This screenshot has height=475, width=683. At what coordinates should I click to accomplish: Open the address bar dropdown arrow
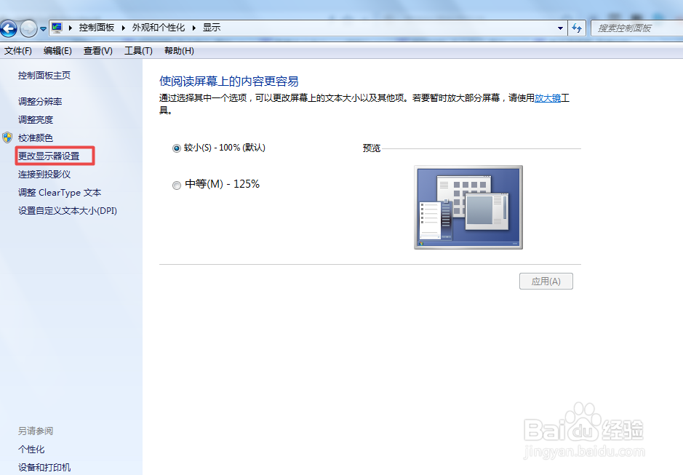point(559,28)
